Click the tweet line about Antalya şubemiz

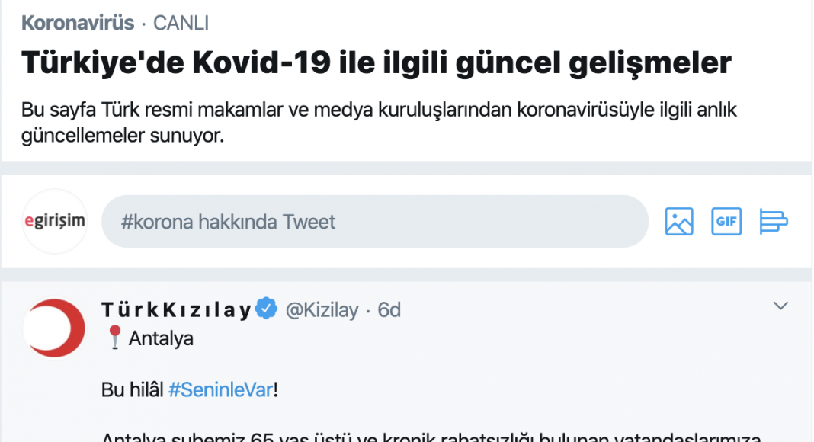click(431, 437)
